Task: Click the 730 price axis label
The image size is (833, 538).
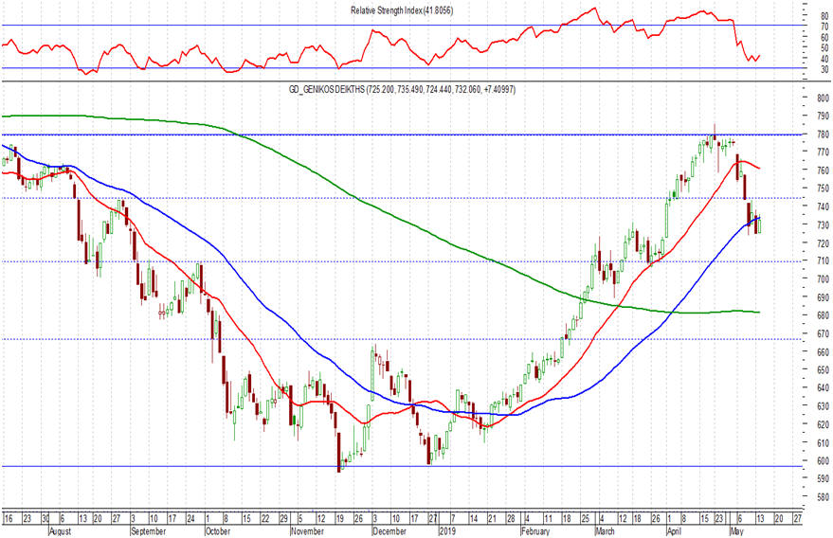Action: 823,225
